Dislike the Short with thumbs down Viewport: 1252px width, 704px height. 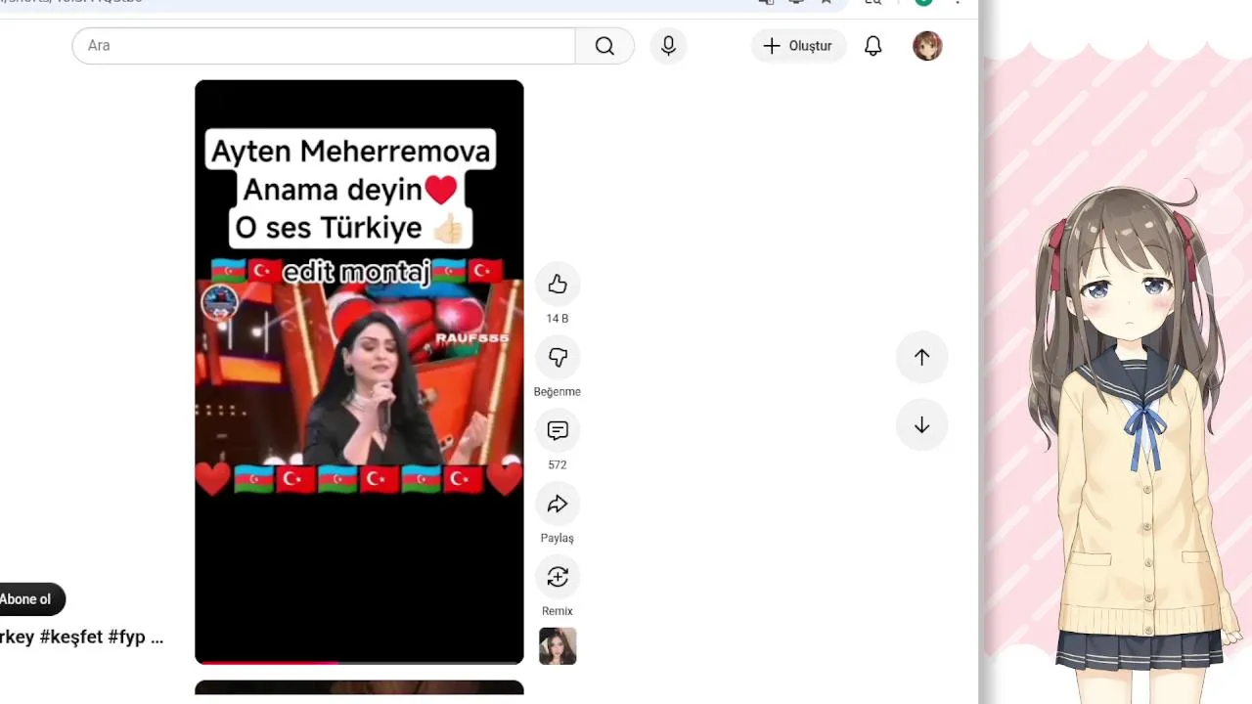(x=558, y=358)
